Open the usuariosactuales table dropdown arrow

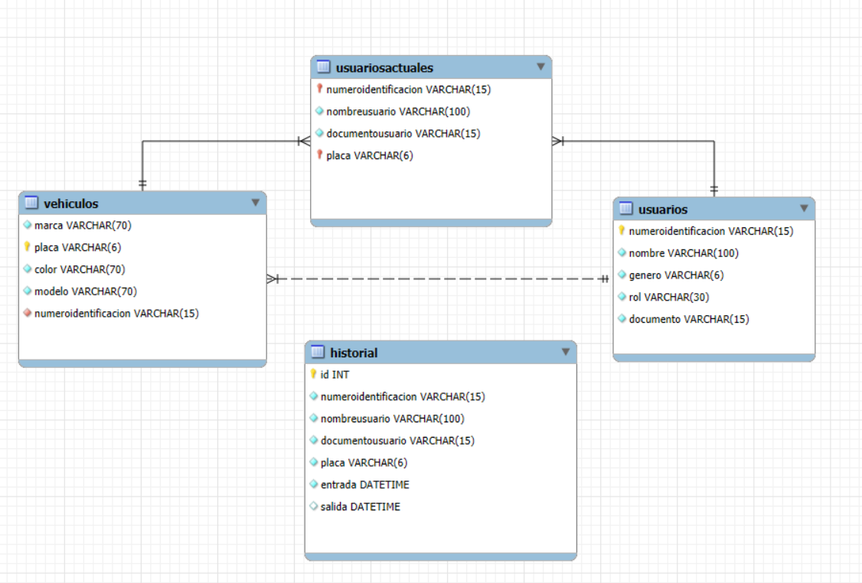(x=543, y=67)
